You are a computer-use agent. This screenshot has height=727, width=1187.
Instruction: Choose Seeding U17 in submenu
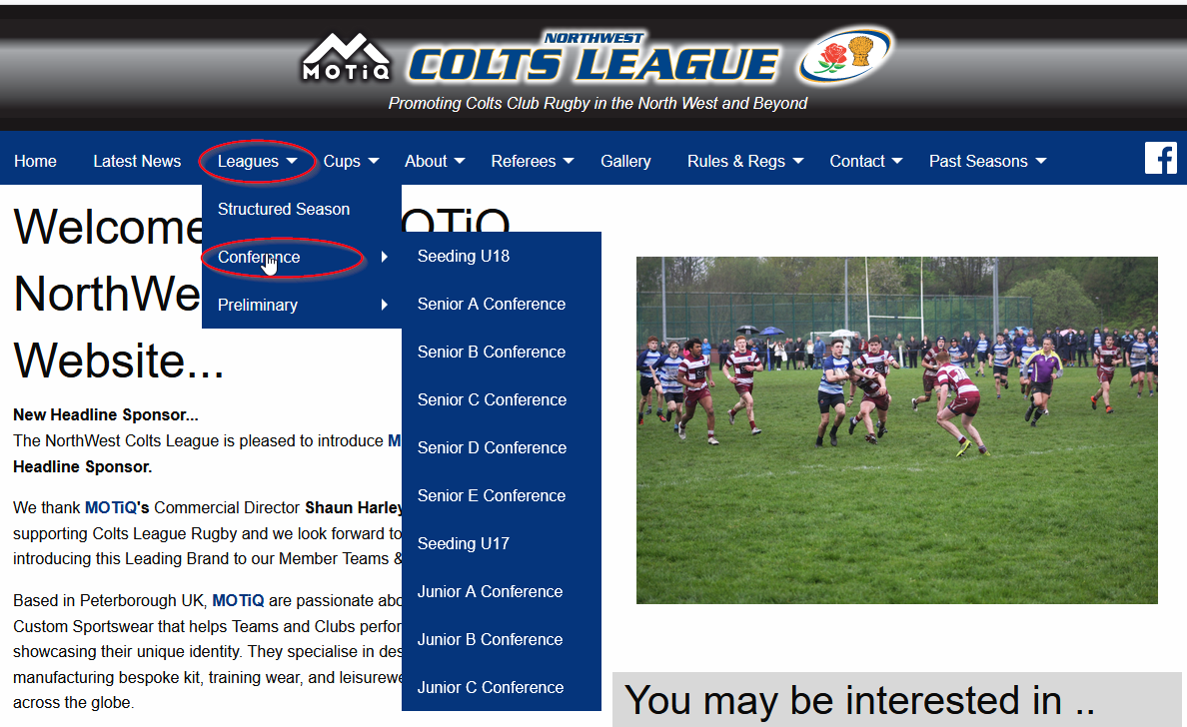tap(464, 543)
